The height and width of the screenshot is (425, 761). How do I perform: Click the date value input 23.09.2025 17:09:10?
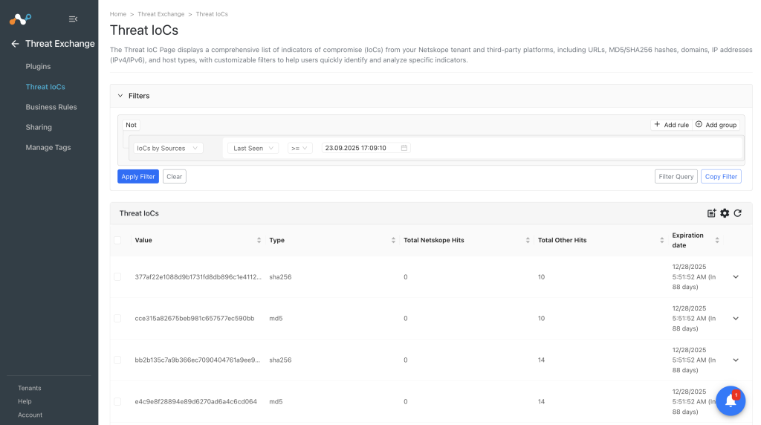tap(366, 148)
